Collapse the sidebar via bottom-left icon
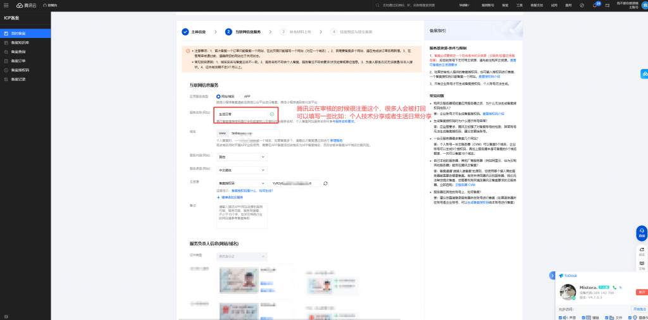 pos(6,316)
